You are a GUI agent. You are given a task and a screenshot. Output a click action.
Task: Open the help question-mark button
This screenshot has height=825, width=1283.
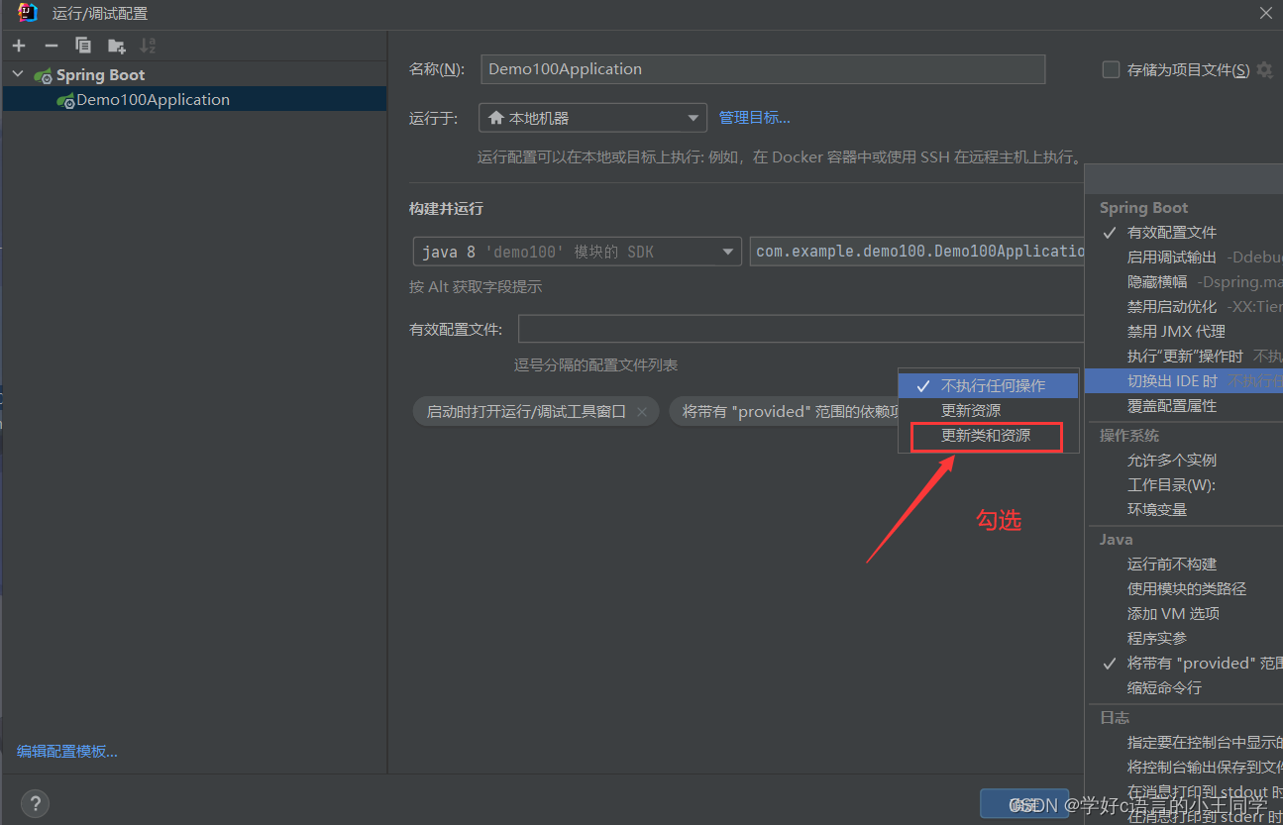pos(35,803)
